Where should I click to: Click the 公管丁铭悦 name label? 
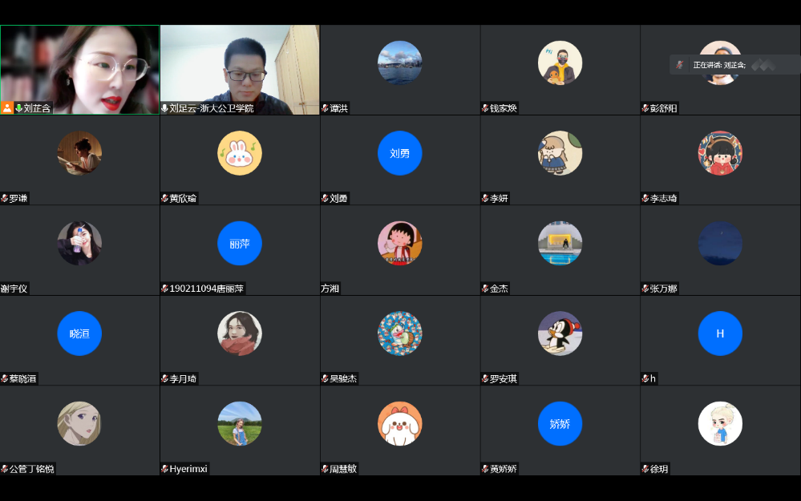click(x=32, y=469)
